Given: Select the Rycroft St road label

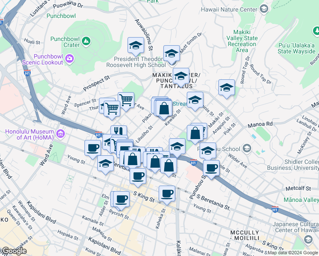Looking at the screenshot, I should point(119,215).
